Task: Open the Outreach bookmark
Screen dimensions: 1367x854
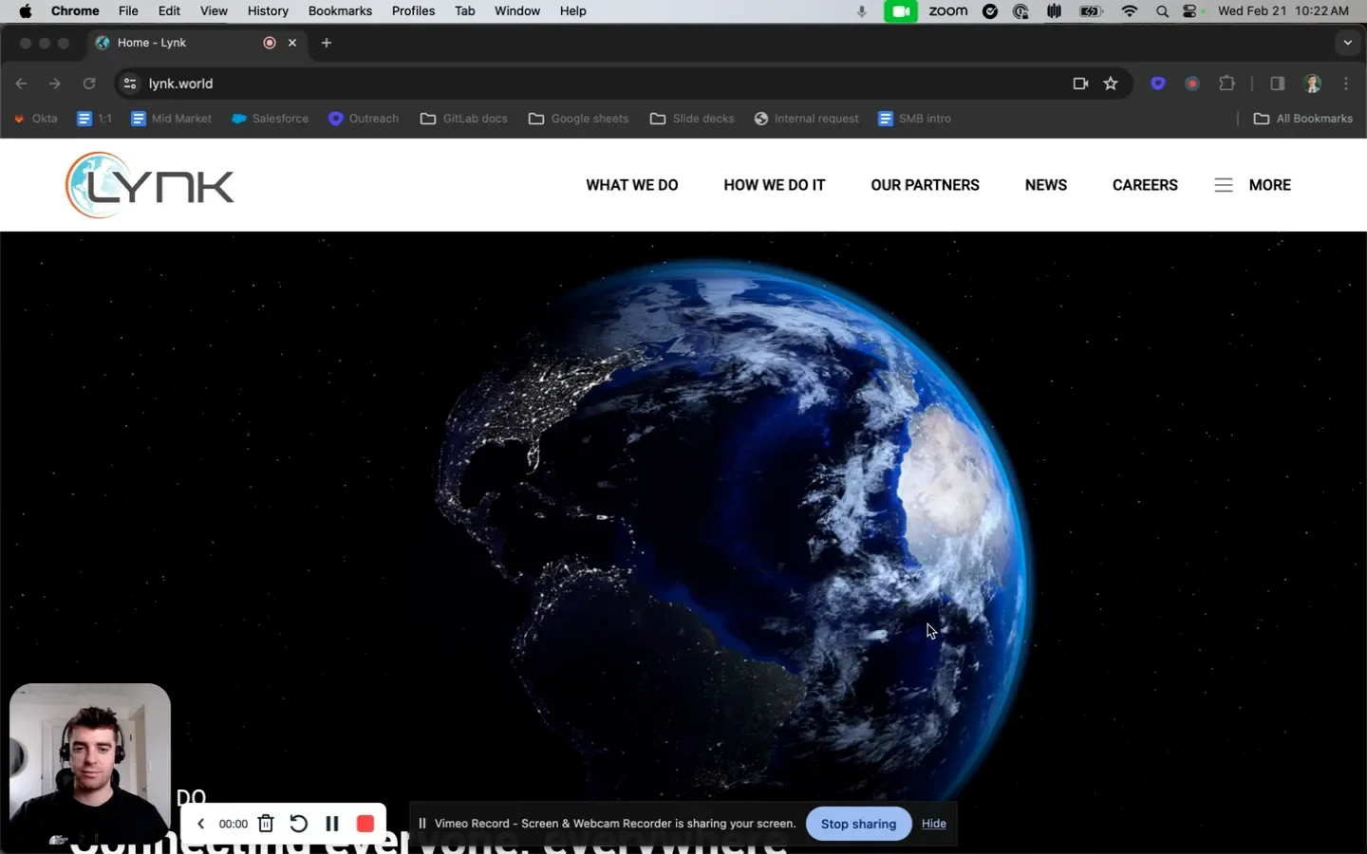Action: 364,119
